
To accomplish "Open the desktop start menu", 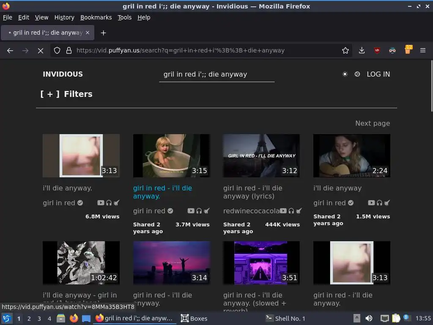I will [x=7, y=318].
